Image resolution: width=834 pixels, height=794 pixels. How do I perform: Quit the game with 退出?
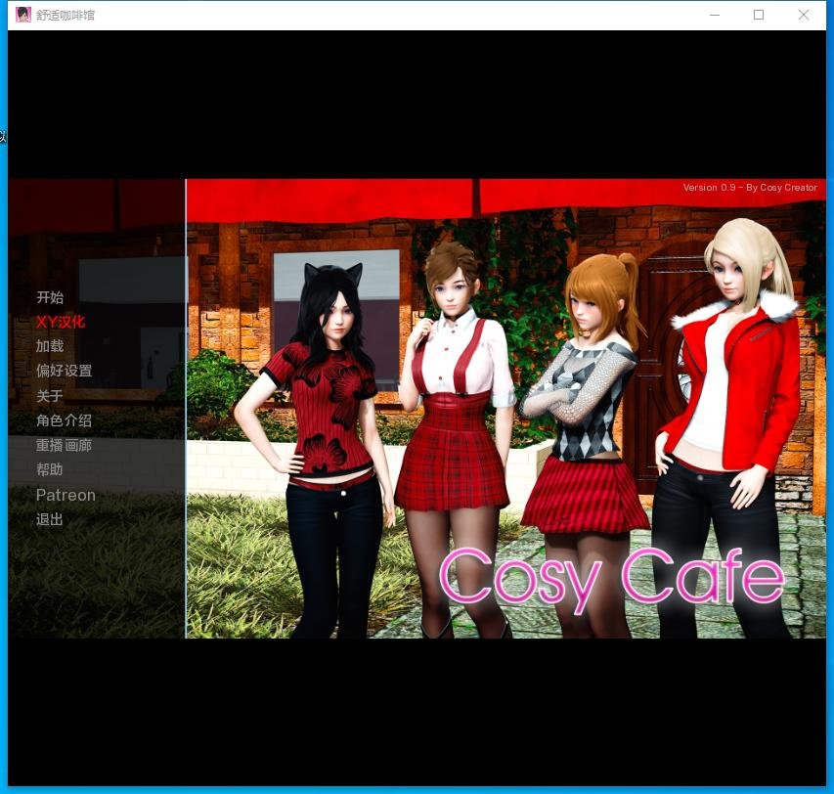(x=50, y=519)
